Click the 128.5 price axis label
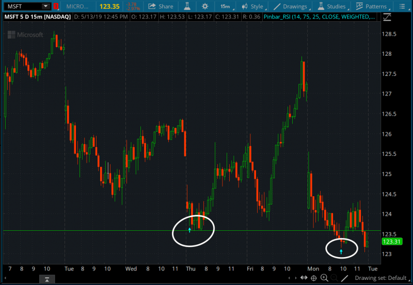This screenshot has height=285, width=413. point(389,34)
